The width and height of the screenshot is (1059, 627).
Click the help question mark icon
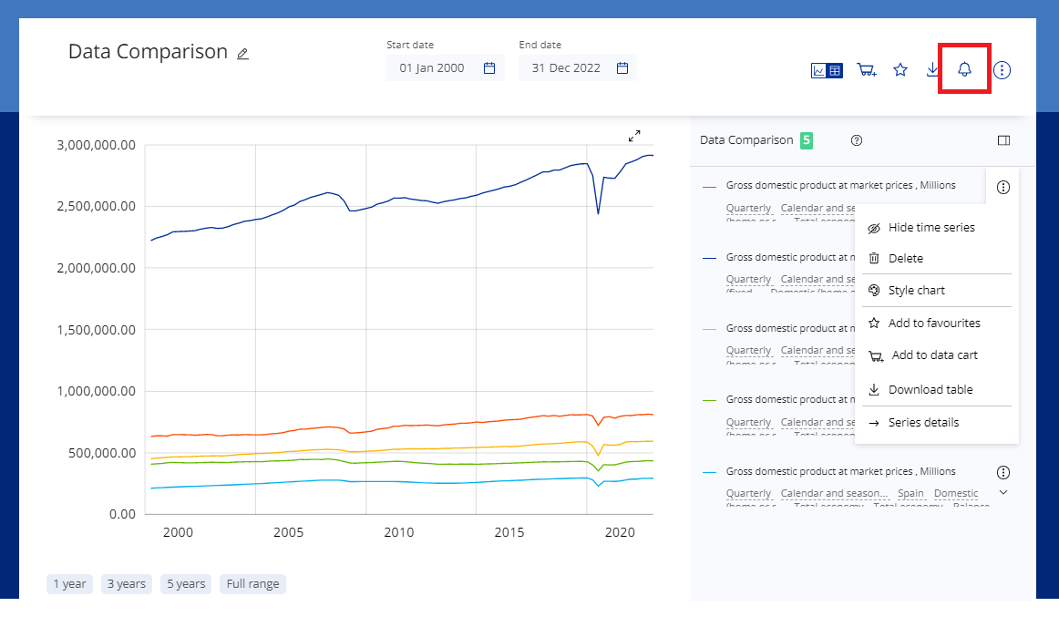[x=857, y=140]
